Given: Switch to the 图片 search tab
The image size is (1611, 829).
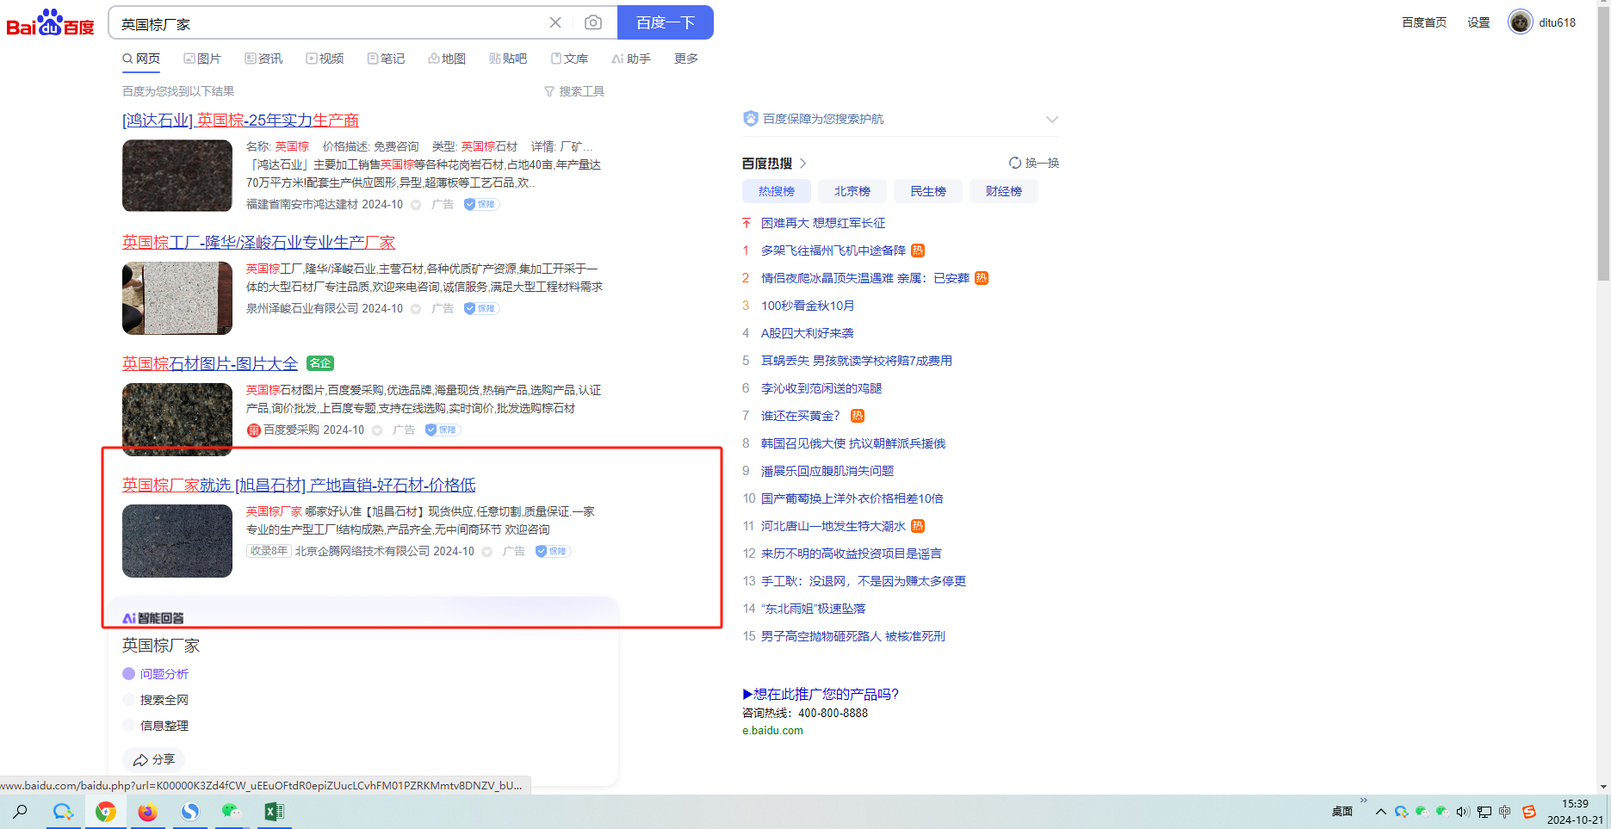Looking at the screenshot, I should (202, 59).
